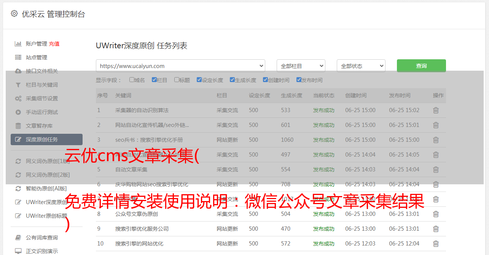489x255 pixels.
Task: Click the 同义词伪原创[2版] refresh icon
Action: click(18, 175)
